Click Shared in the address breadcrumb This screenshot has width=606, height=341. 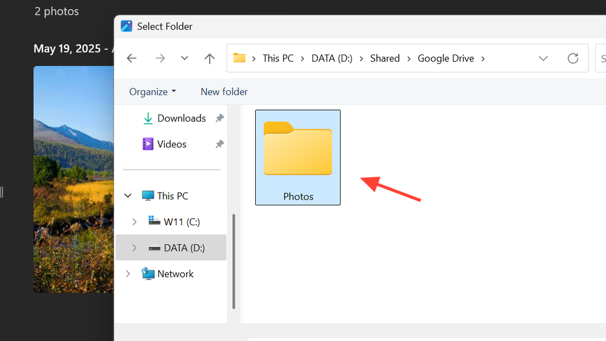tap(385, 58)
